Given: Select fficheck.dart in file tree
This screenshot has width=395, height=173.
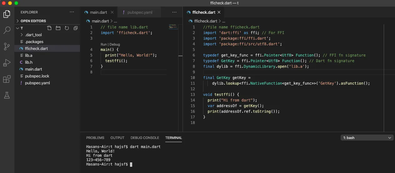Looking at the screenshot, I should coord(47,48).
